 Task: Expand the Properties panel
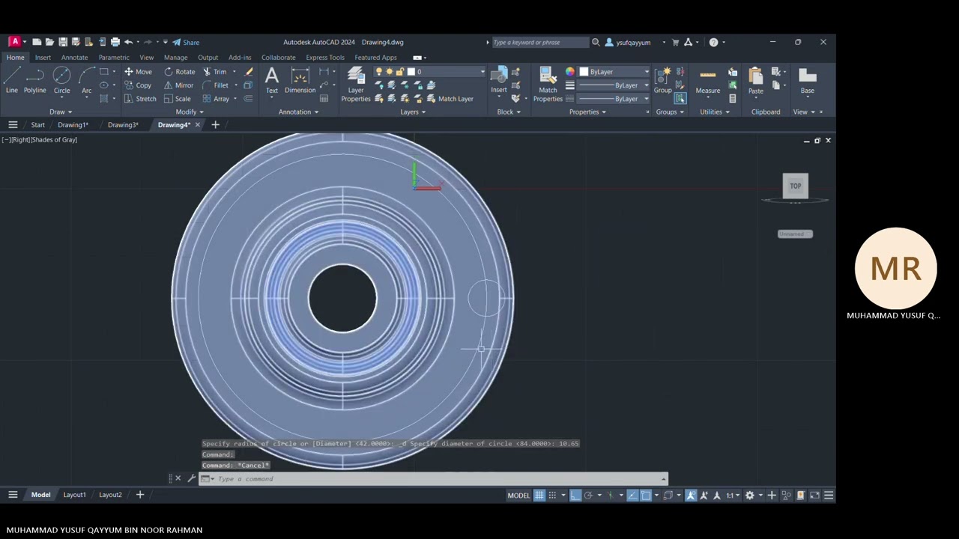[x=587, y=112]
